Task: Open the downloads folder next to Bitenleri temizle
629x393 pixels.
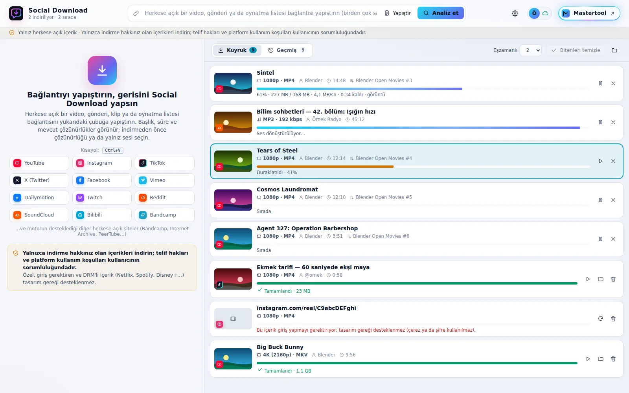Action: pos(614,50)
